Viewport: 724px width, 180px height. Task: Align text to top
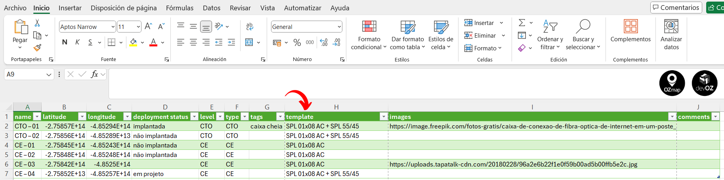pos(181,26)
